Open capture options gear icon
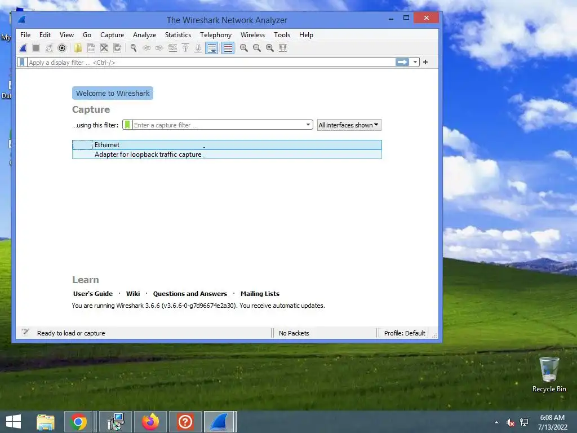 point(62,48)
